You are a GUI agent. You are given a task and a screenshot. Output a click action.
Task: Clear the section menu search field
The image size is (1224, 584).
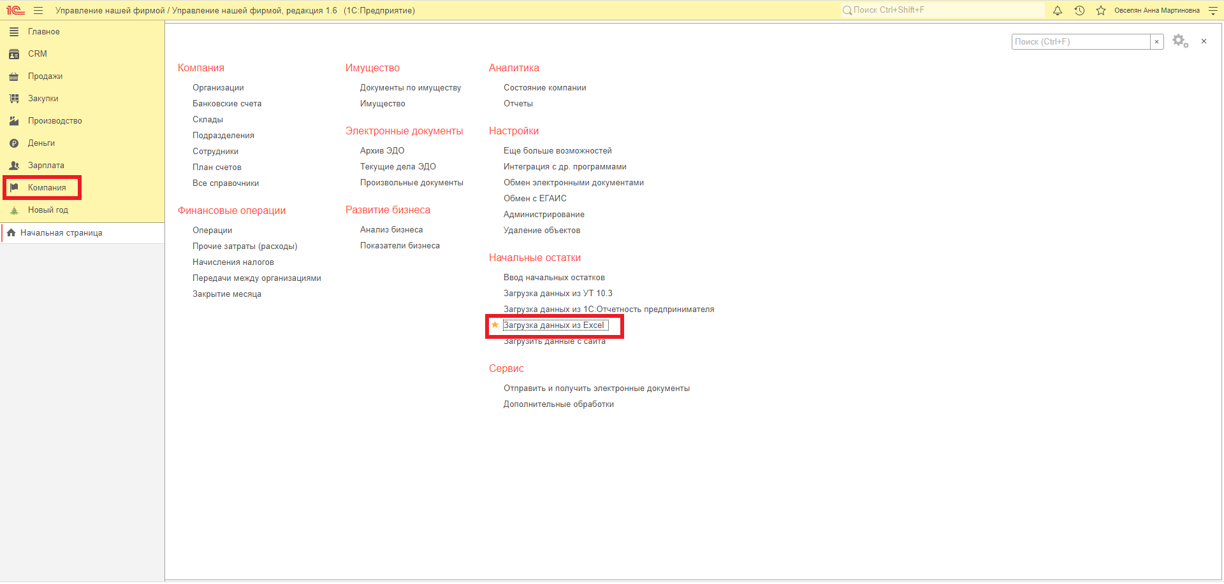point(1156,41)
